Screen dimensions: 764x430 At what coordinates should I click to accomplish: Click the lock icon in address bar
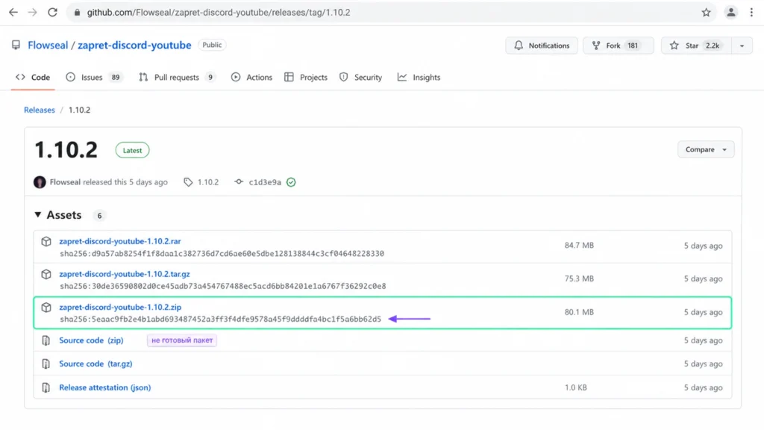tap(77, 13)
